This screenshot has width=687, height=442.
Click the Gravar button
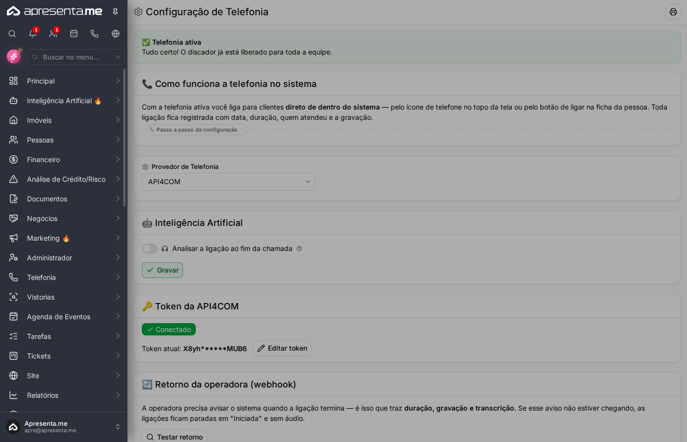point(162,270)
